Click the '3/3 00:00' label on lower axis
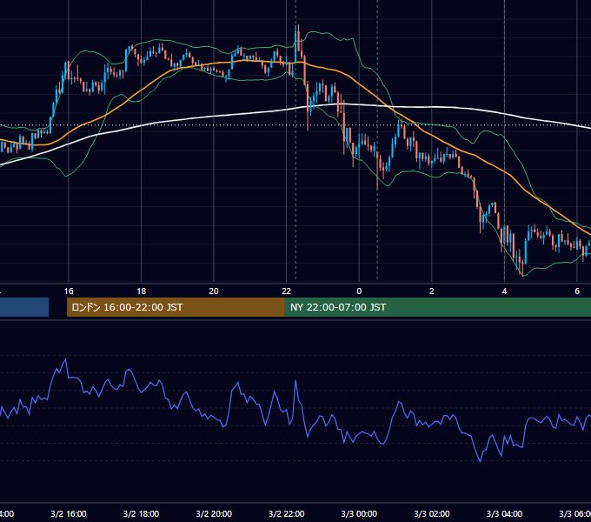This screenshot has height=522, width=591. (359, 513)
